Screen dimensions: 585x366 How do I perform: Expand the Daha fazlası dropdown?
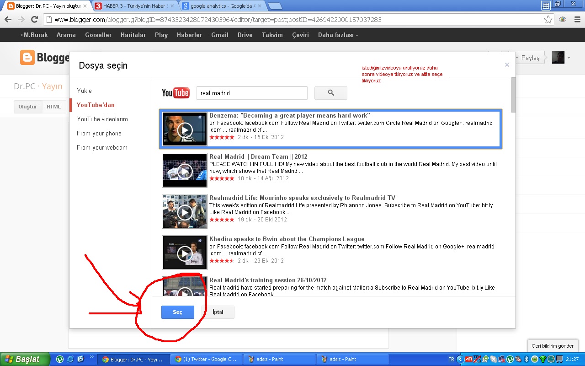(338, 35)
